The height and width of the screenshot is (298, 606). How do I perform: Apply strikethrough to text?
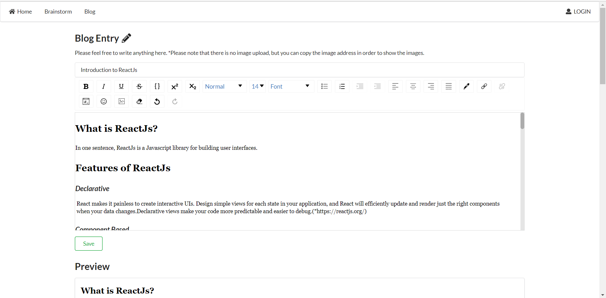pyautogui.click(x=139, y=86)
